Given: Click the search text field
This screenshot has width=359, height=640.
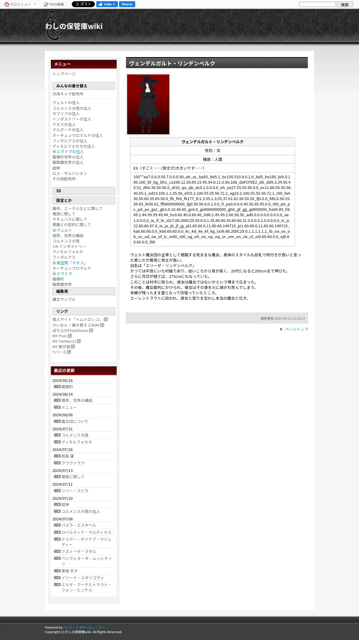Looking at the screenshot, I should tap(317, 4).
